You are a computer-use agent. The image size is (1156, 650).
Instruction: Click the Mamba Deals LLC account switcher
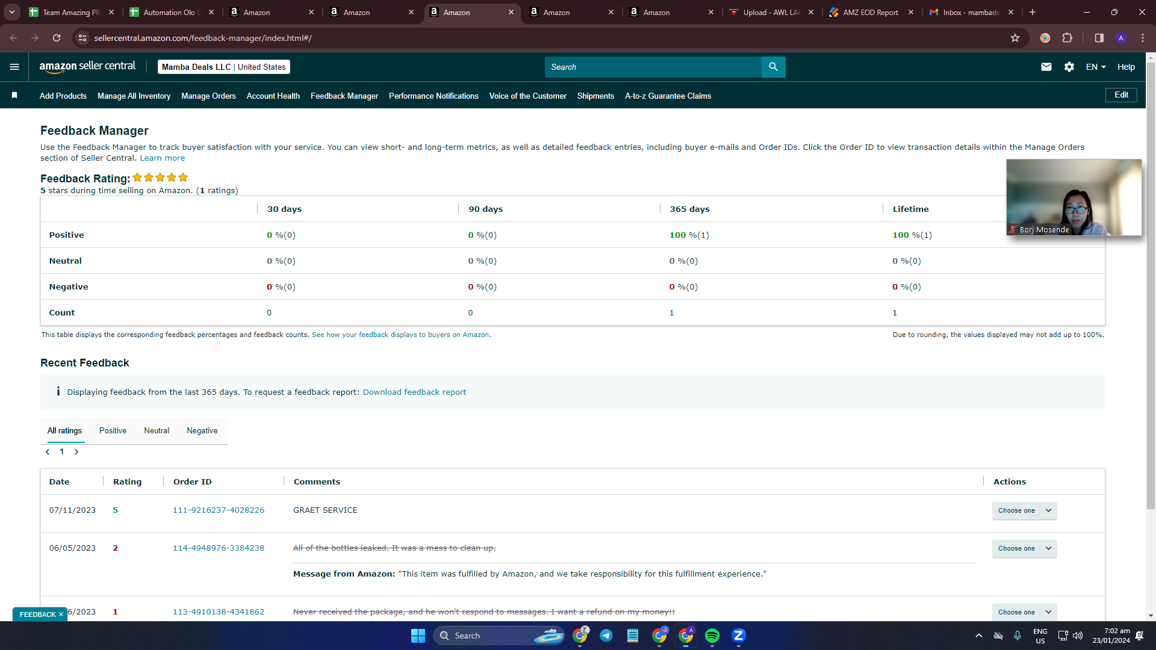pos(224,67)
